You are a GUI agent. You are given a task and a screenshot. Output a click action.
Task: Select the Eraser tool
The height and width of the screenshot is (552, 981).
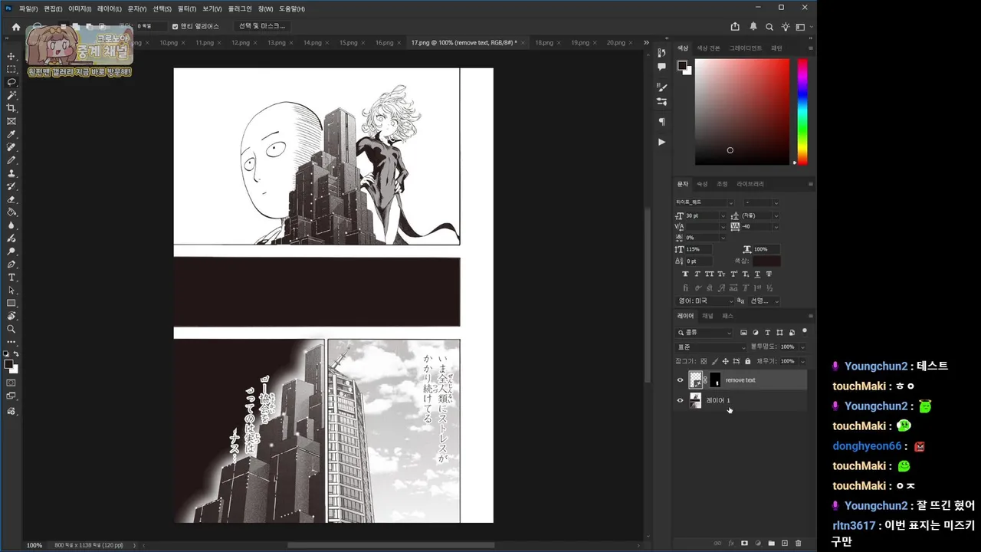click(x=11, y=199)
